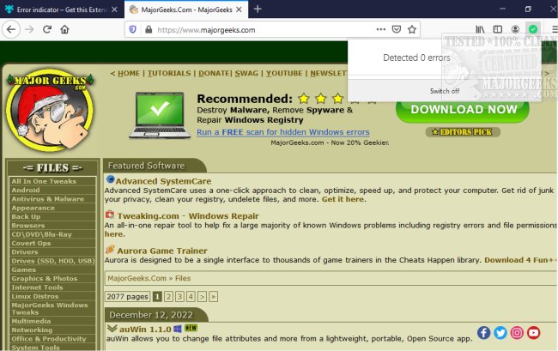Click the Major Geeks logo
The height and width of the screenshot is (351, 558).
coord(50,110)
